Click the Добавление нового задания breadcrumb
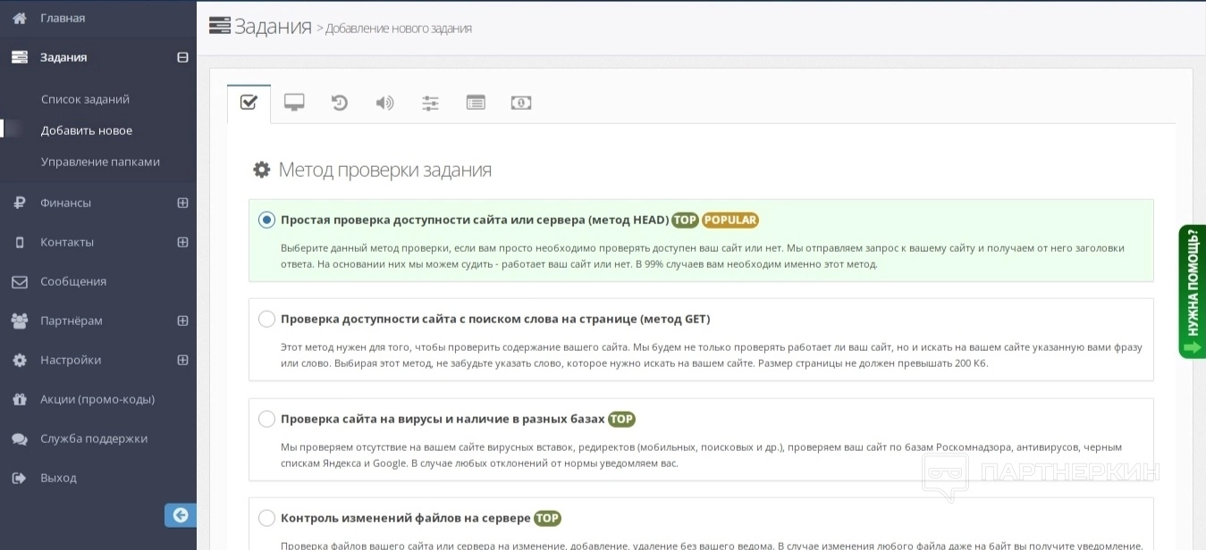This screenshot has width=1206, height=550. pos(398,29)
